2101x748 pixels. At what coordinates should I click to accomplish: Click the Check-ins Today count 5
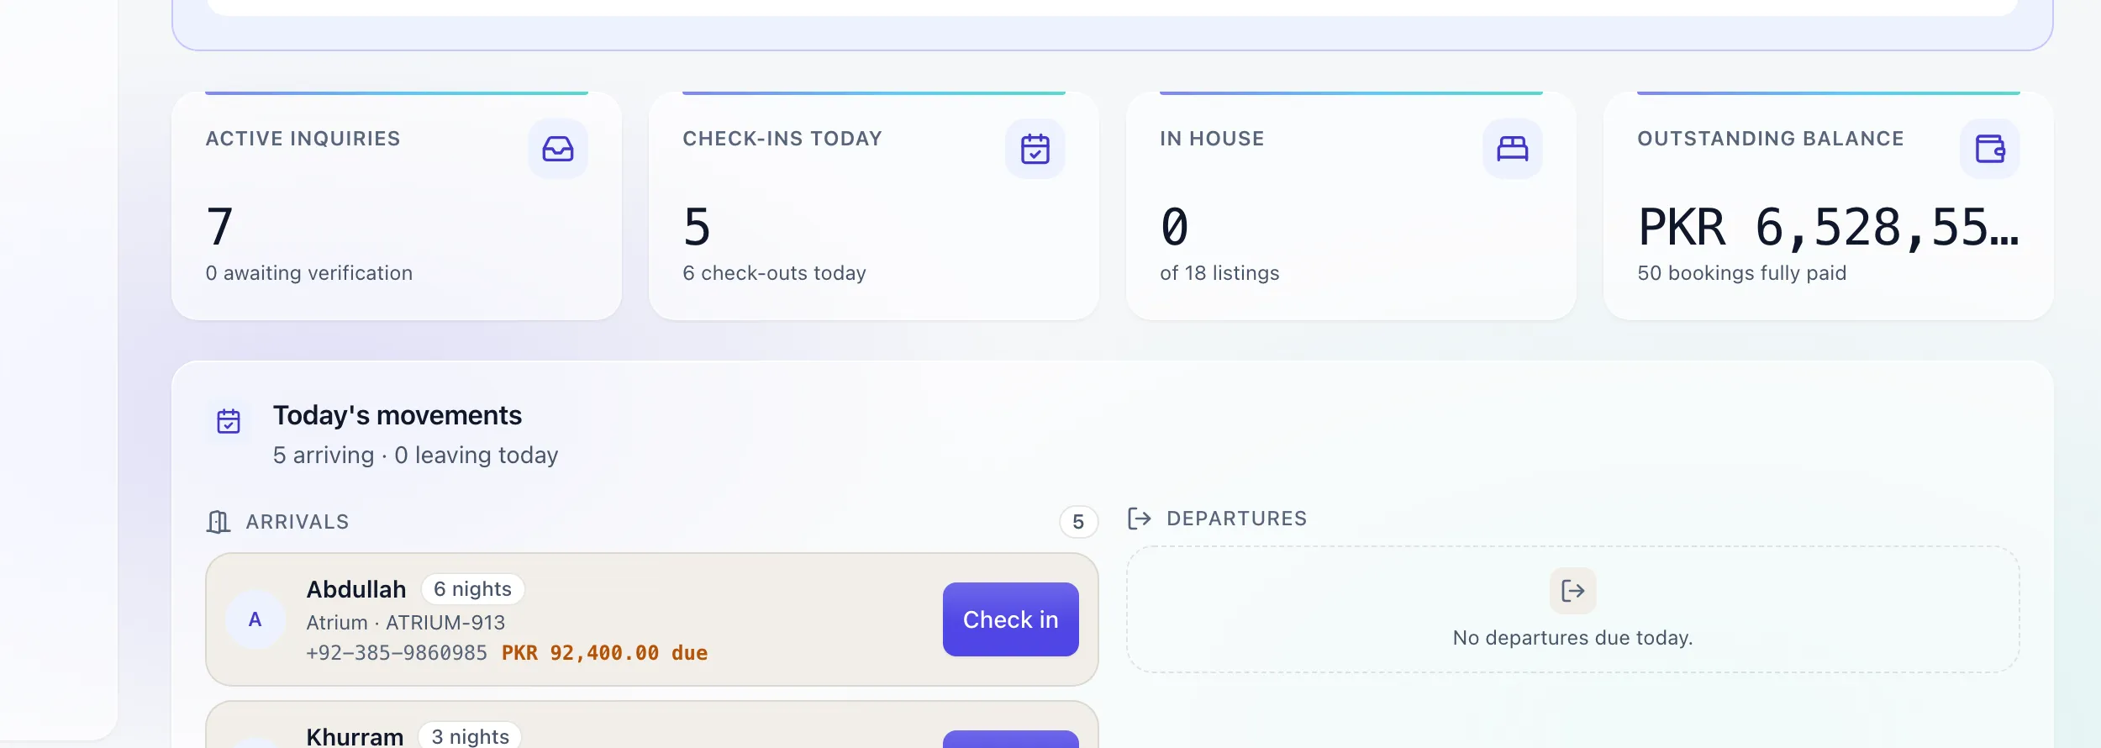pos(697,227)
